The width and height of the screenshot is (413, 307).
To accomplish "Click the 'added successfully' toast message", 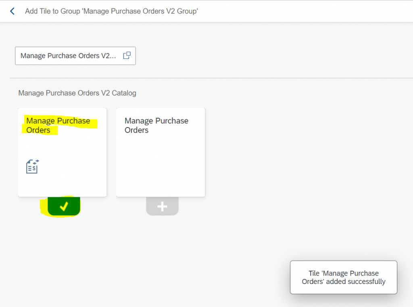I will coord(344,277).
